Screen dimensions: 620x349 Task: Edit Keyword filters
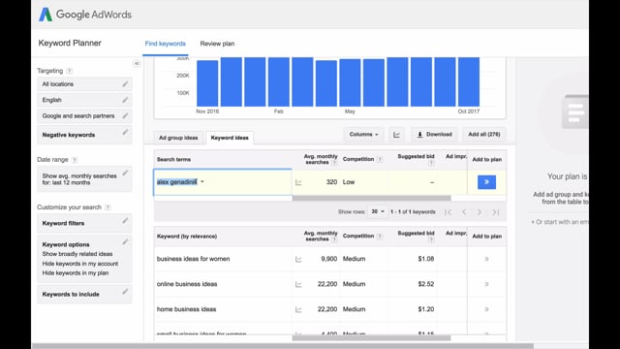[x=125, y=220]
